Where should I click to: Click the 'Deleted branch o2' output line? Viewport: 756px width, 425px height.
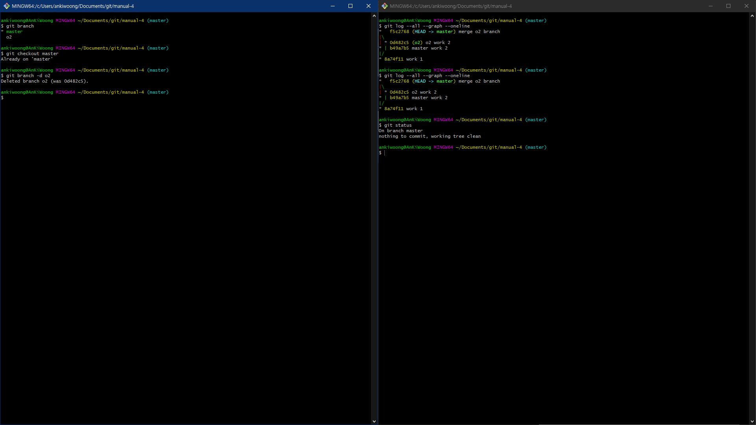click(44, 81)
